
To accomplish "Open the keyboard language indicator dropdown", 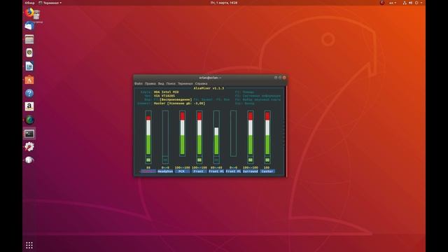I will tap(393, 3).
